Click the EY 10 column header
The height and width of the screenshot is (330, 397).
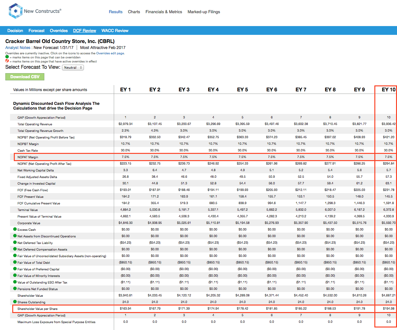coord(389,89)
